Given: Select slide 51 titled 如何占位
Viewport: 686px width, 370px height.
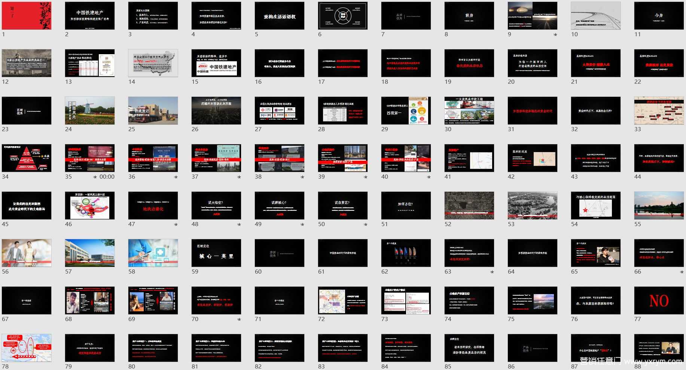Looking at the screenshot, I should coord(406,206).
